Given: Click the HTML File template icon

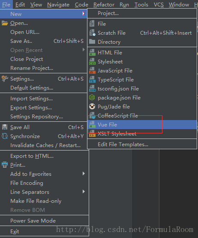Looking at the screenshot, I should (x=92, y=52).
